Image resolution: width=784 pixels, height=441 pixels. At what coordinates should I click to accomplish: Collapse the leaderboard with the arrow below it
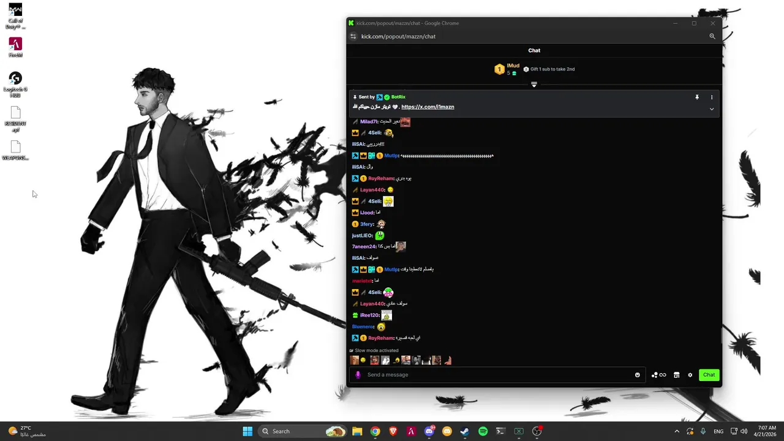pyautogui.click(x=534, y=85)
